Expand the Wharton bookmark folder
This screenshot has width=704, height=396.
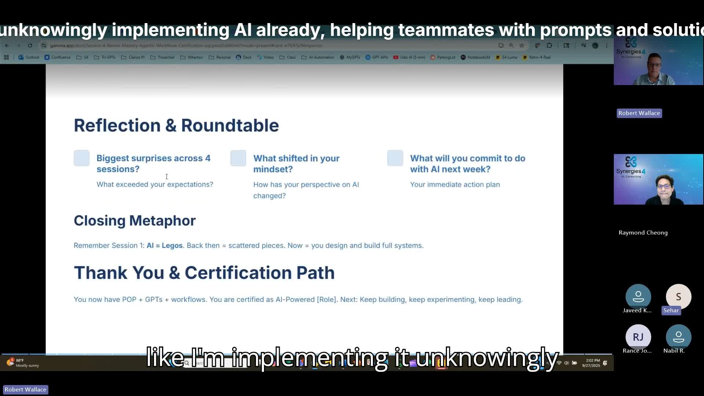coord(192,57)
